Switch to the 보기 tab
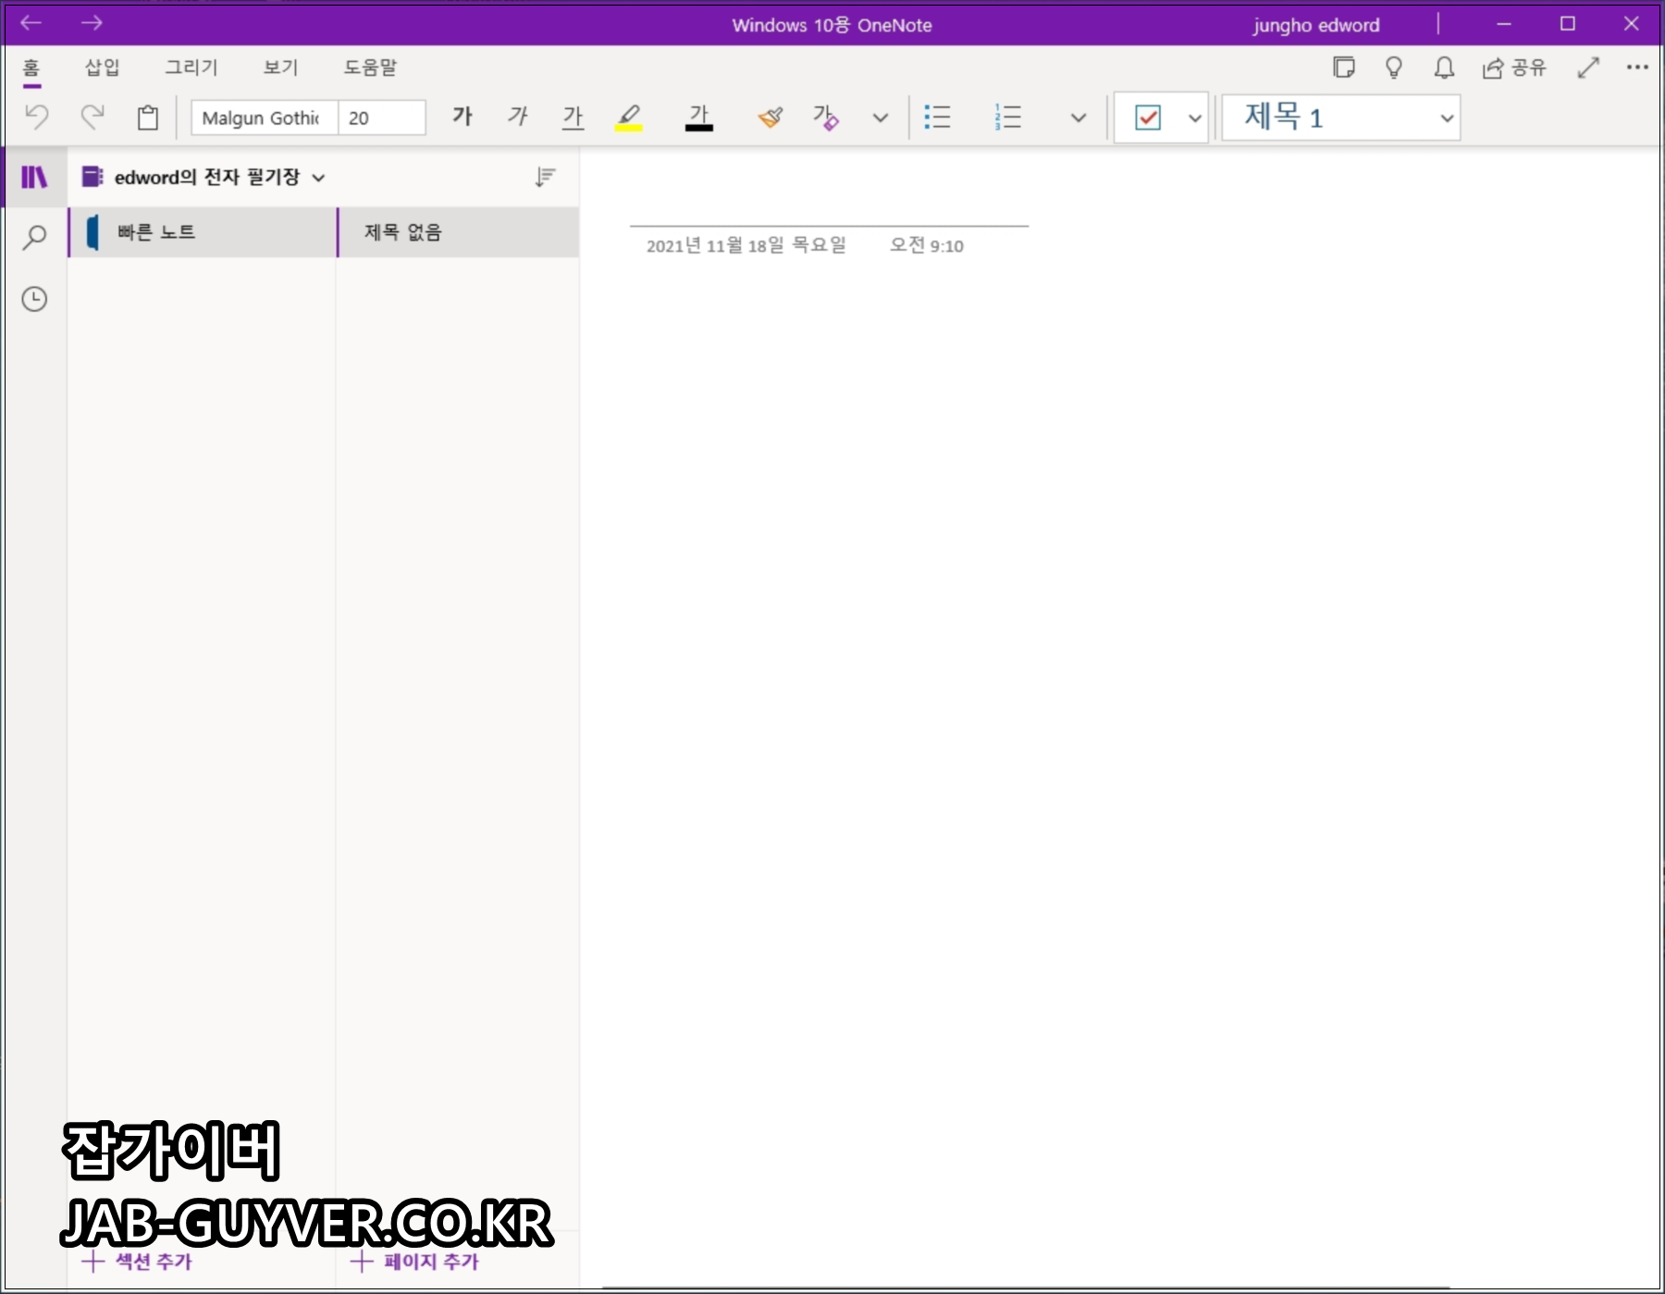This screenshot has width=1665, height=1294. 280,68
